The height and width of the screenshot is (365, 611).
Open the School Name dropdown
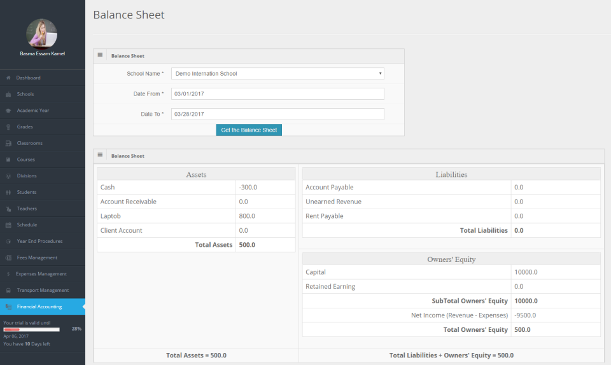pyautogui.click(x=277, y=74)
